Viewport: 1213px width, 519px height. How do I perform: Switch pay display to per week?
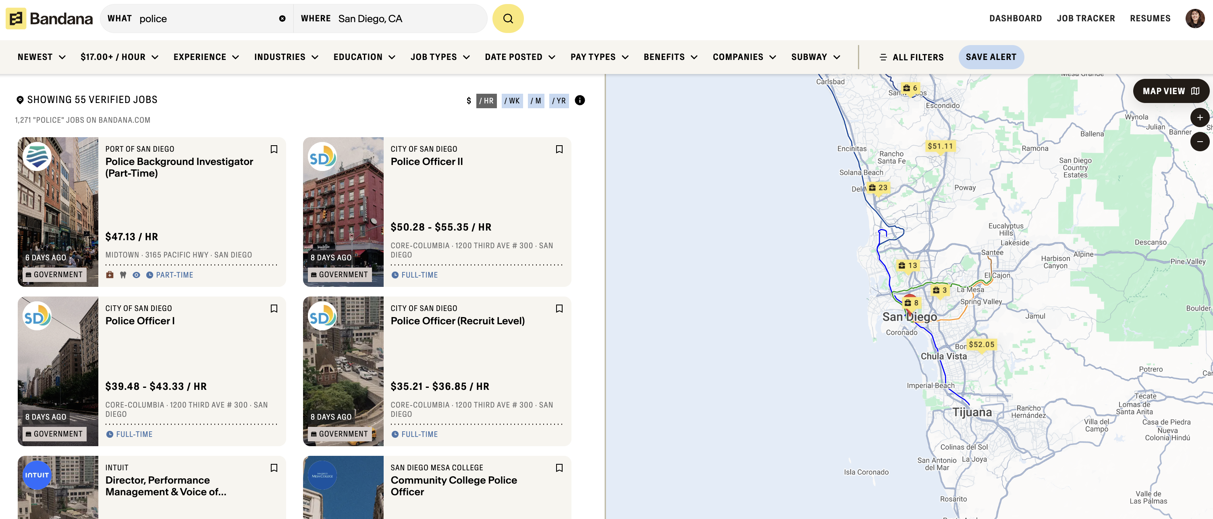512,101
